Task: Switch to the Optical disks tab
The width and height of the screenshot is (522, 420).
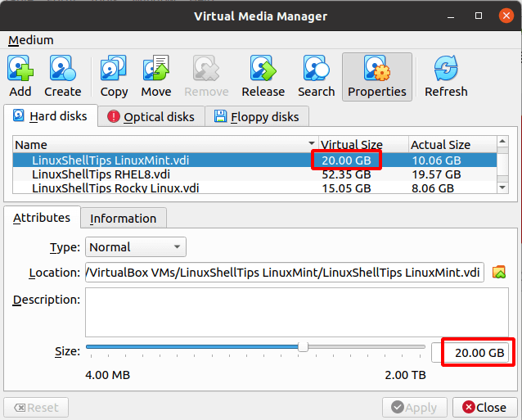Action: pyautogui.click(x=151, y=117)
